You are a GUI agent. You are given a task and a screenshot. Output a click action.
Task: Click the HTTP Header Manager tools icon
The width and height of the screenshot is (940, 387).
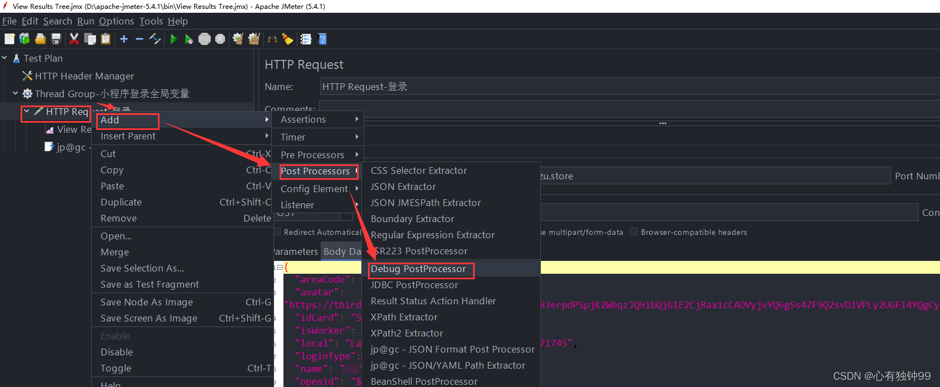coord(27,76)
